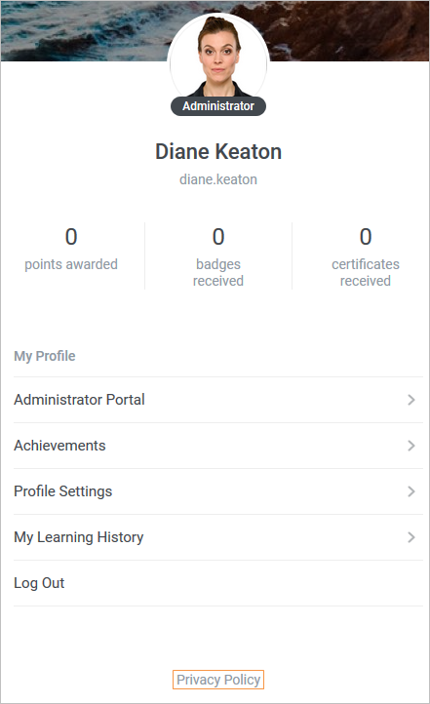Image resolution: width=430 pixels, height=704 pixels.
Task: Go to Profile Settings
Action: point(218,491)
